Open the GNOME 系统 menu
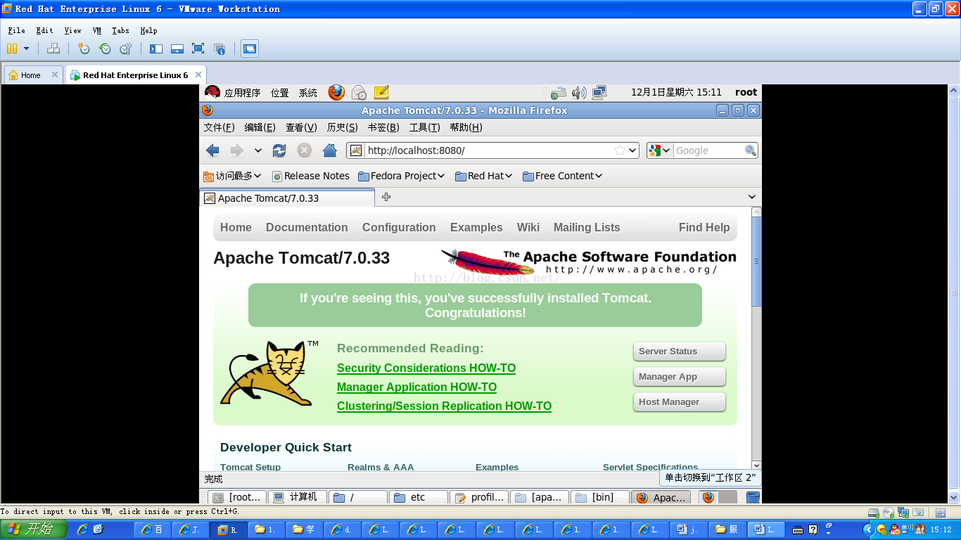 (308, 92)
